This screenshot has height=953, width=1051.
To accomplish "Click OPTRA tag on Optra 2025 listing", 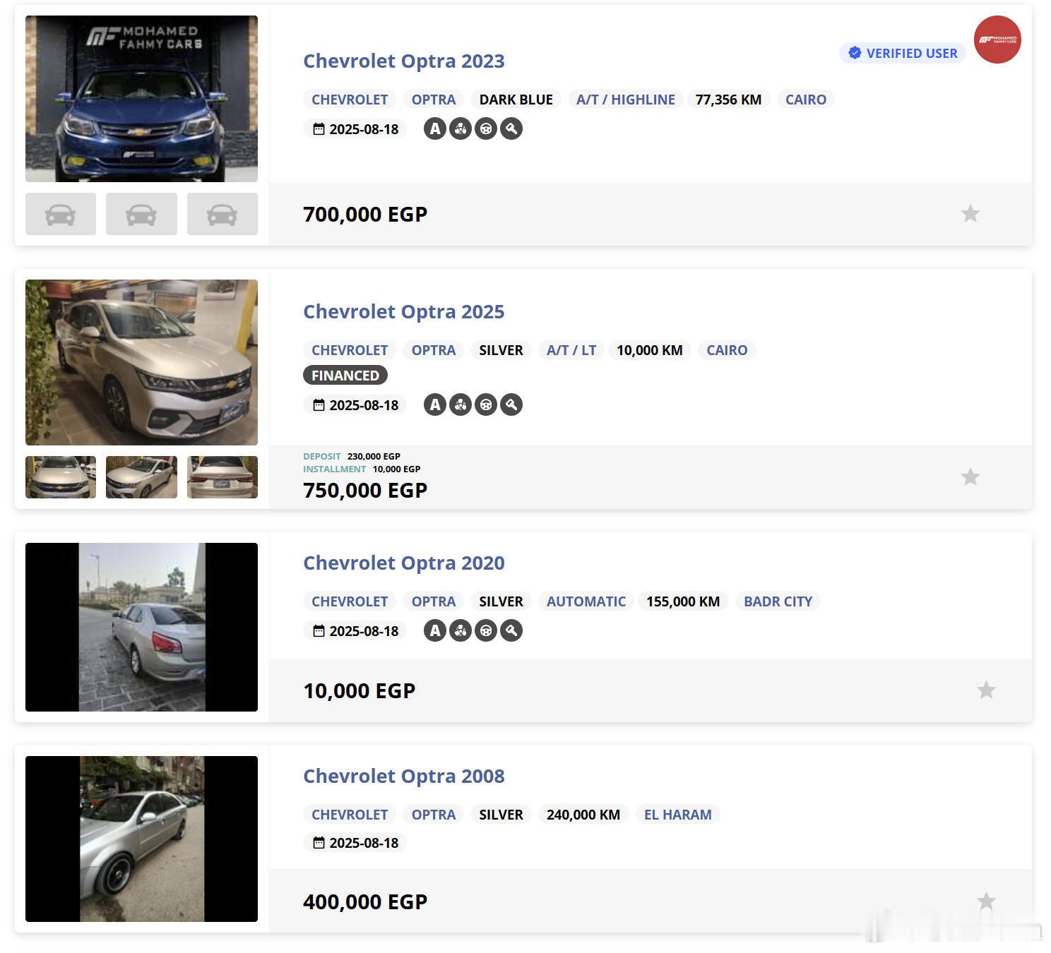I will coord(434,350).
